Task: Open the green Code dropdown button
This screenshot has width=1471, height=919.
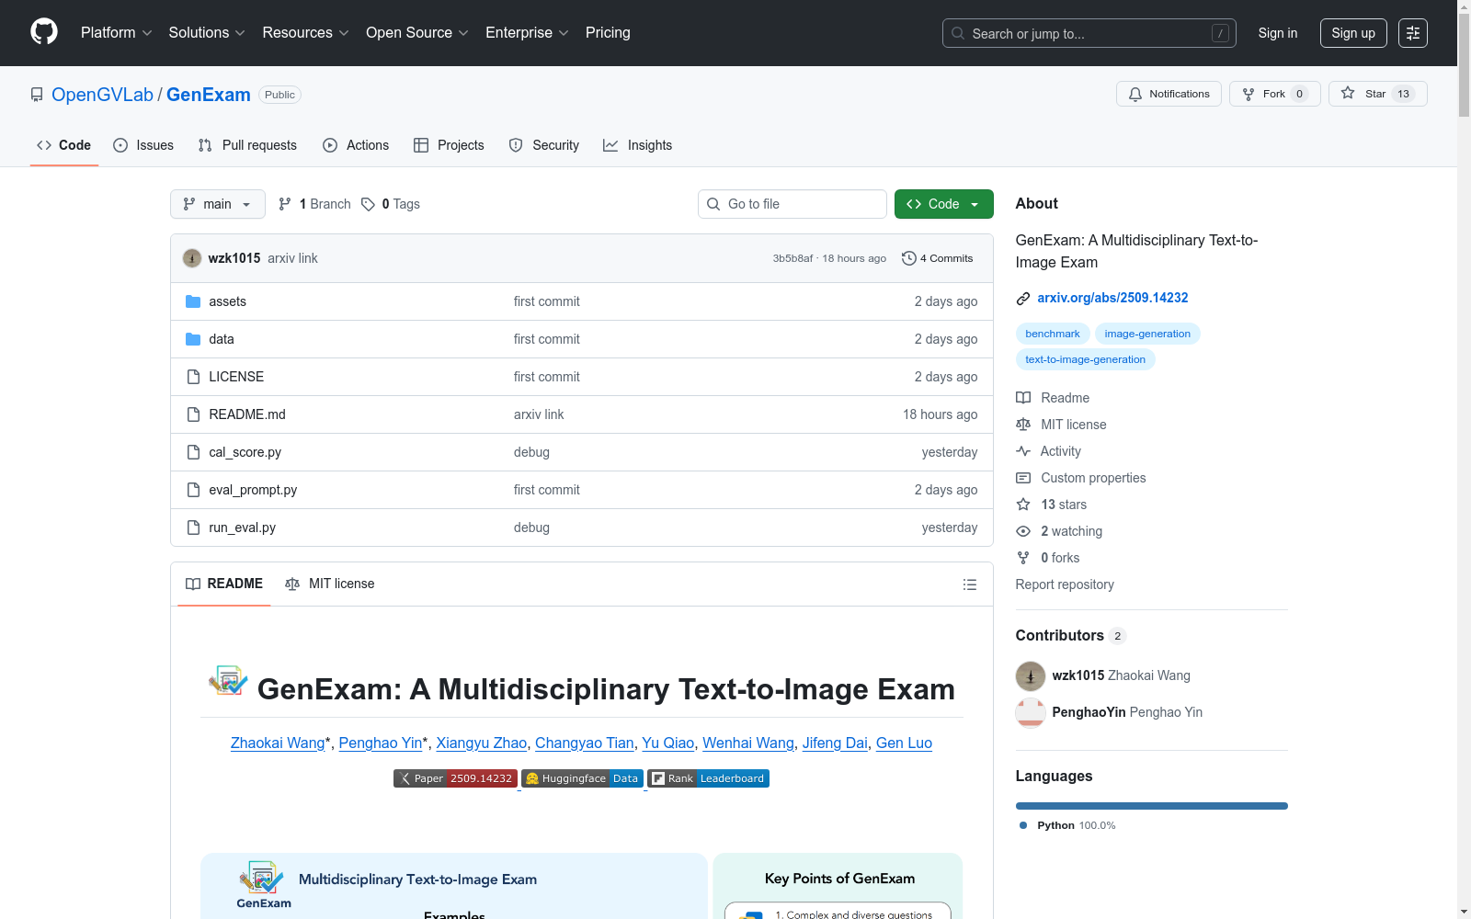Action: [x=943, y=204]
